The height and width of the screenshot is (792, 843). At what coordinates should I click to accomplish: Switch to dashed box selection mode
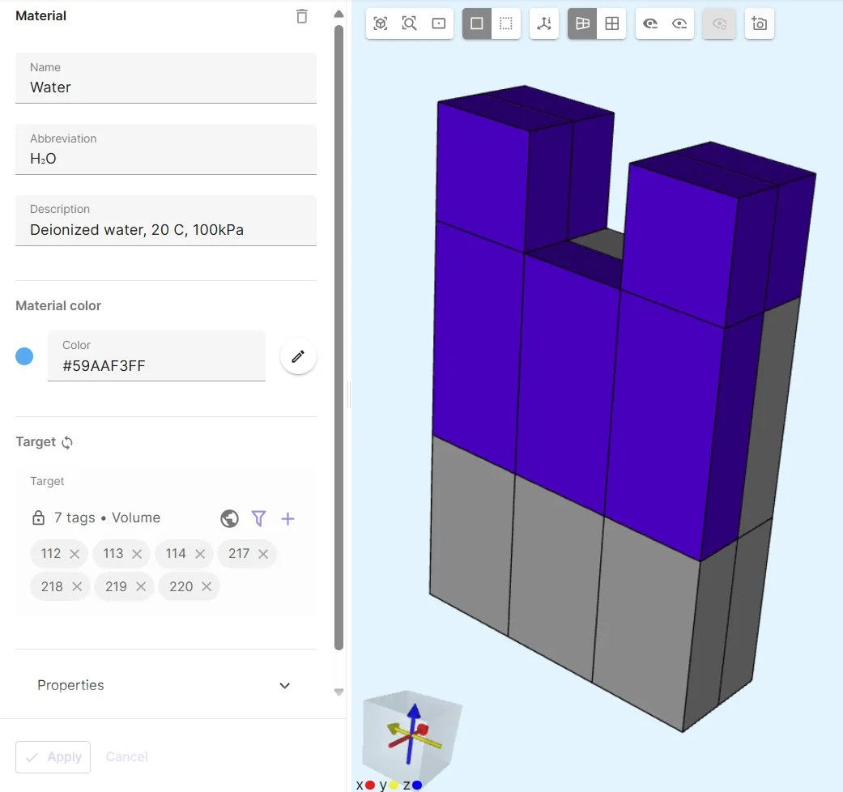[506, 23]
